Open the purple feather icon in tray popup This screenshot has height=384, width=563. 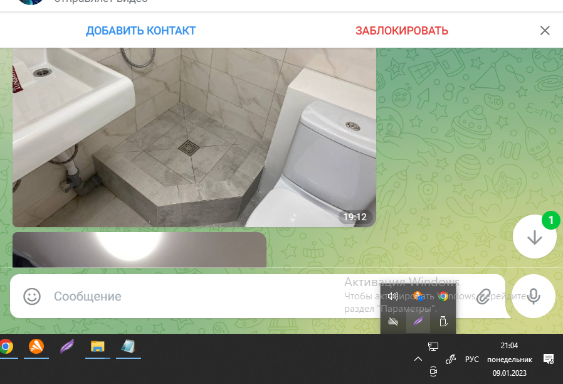click(418, 321)
